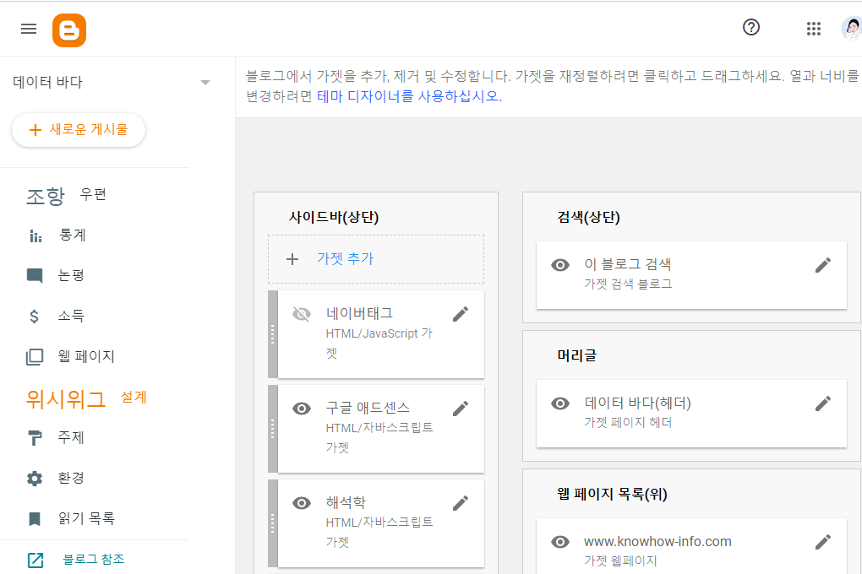Edit the 데이터 바다(헤더) gadget pencil icon
Viewport: 862px width, 574px height.
(x=823, y=403)
